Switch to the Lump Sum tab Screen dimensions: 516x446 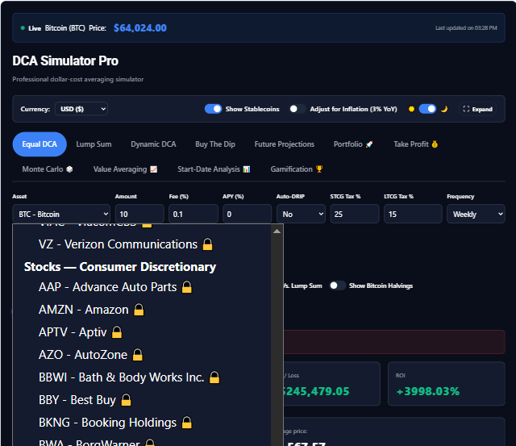click(x=94, y=144)
